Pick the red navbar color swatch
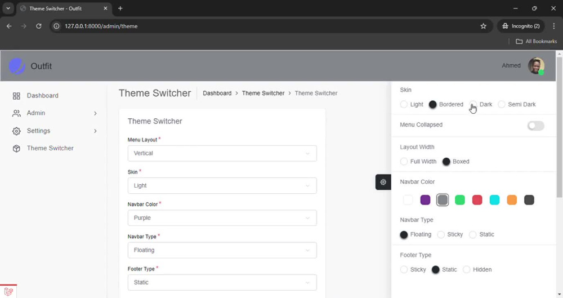 [x=477, y=200]
